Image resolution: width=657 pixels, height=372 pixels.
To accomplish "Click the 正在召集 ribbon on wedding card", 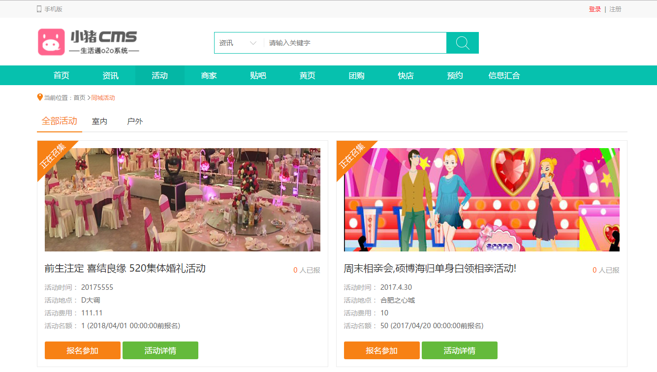I will (53, 156).
